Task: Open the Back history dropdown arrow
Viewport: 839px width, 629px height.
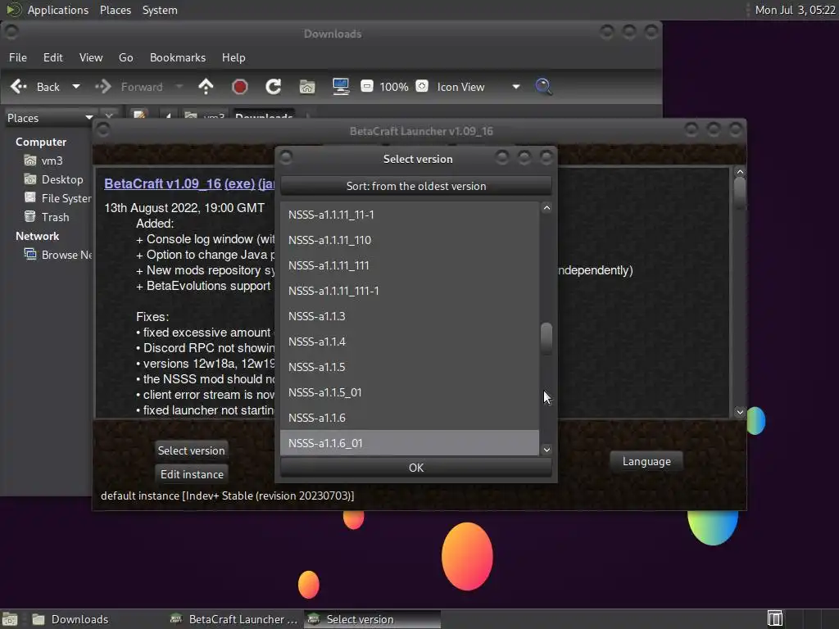Action: tap(76, 87)
